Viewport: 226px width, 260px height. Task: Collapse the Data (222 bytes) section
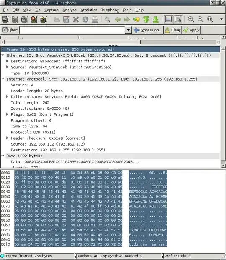pos(3,156)
